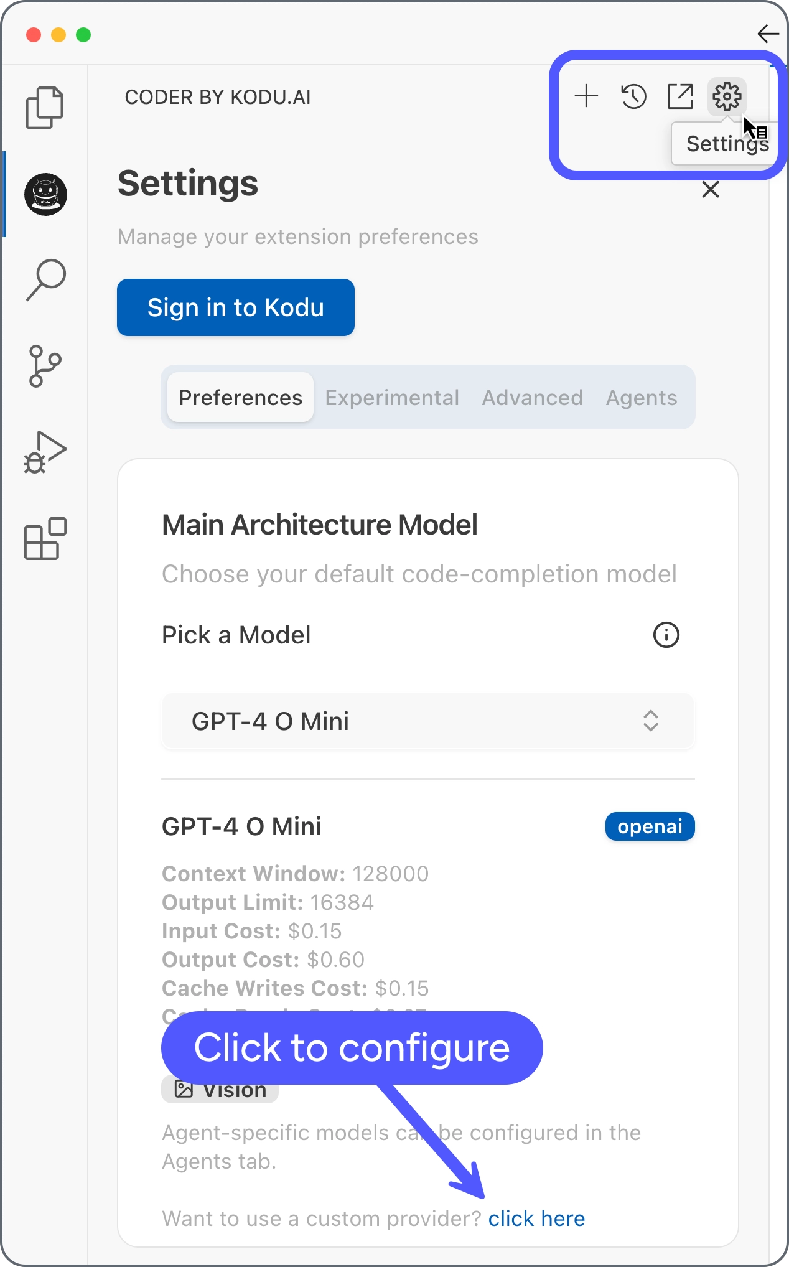Open the task history clock icon
789x1267 pixels.
pyautogui.click(x=633, y=96)
